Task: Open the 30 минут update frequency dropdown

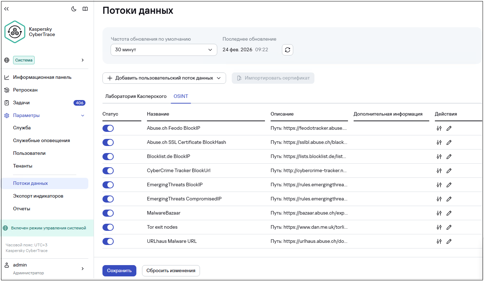Action: [x=164, y=50]
